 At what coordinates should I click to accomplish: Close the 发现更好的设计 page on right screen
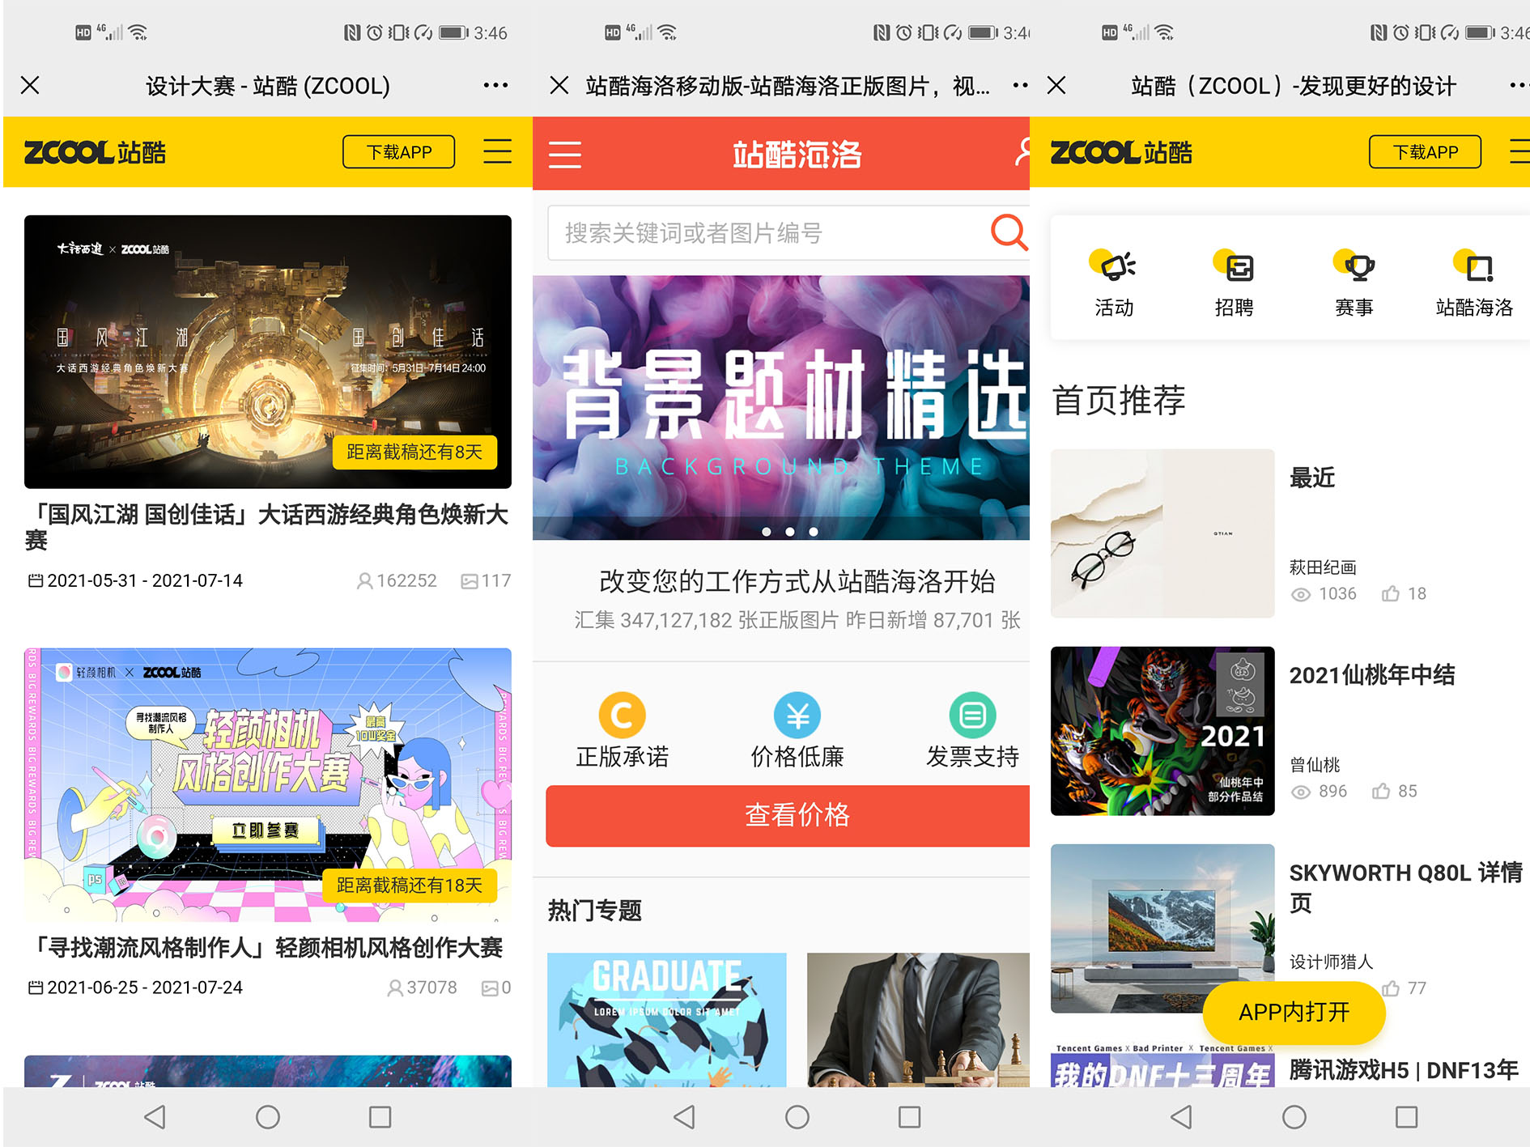point(1056,85)
